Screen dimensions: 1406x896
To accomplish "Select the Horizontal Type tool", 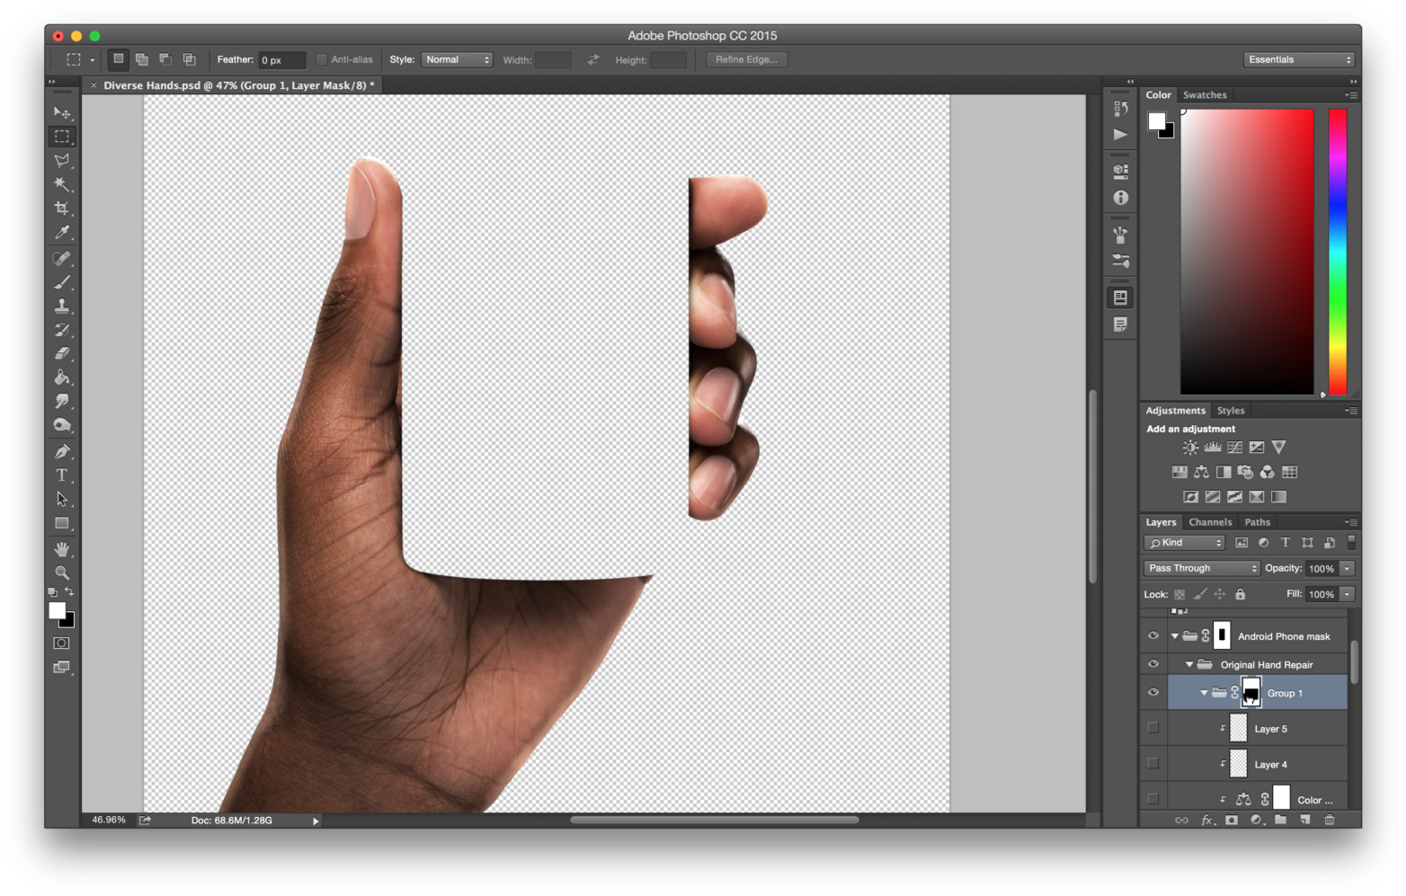I will point(62,475).
